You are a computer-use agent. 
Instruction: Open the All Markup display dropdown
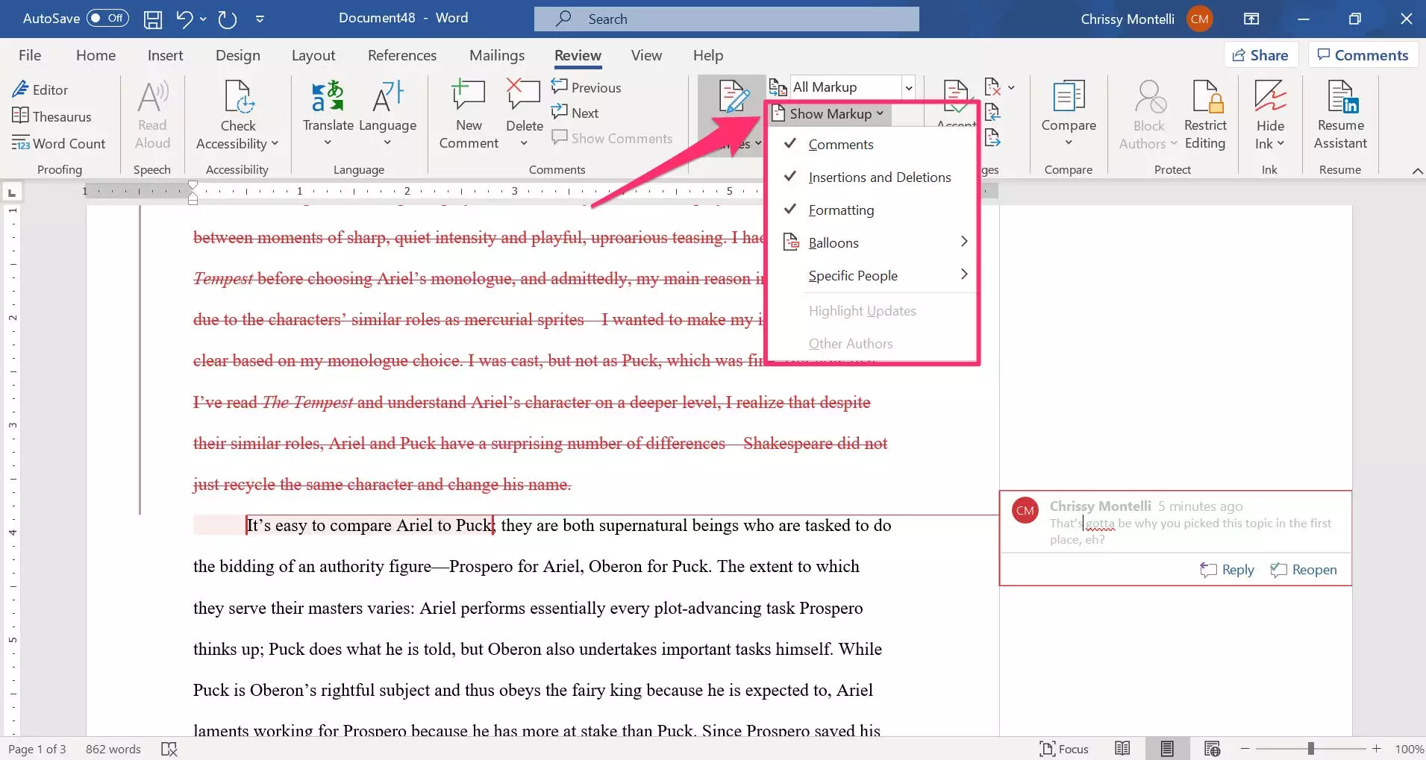908,87
